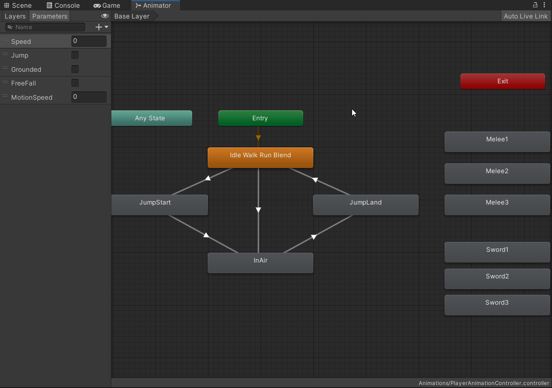Select the Jump parameter label
Viewport: 552px width, 388px height.
[20, 55]
